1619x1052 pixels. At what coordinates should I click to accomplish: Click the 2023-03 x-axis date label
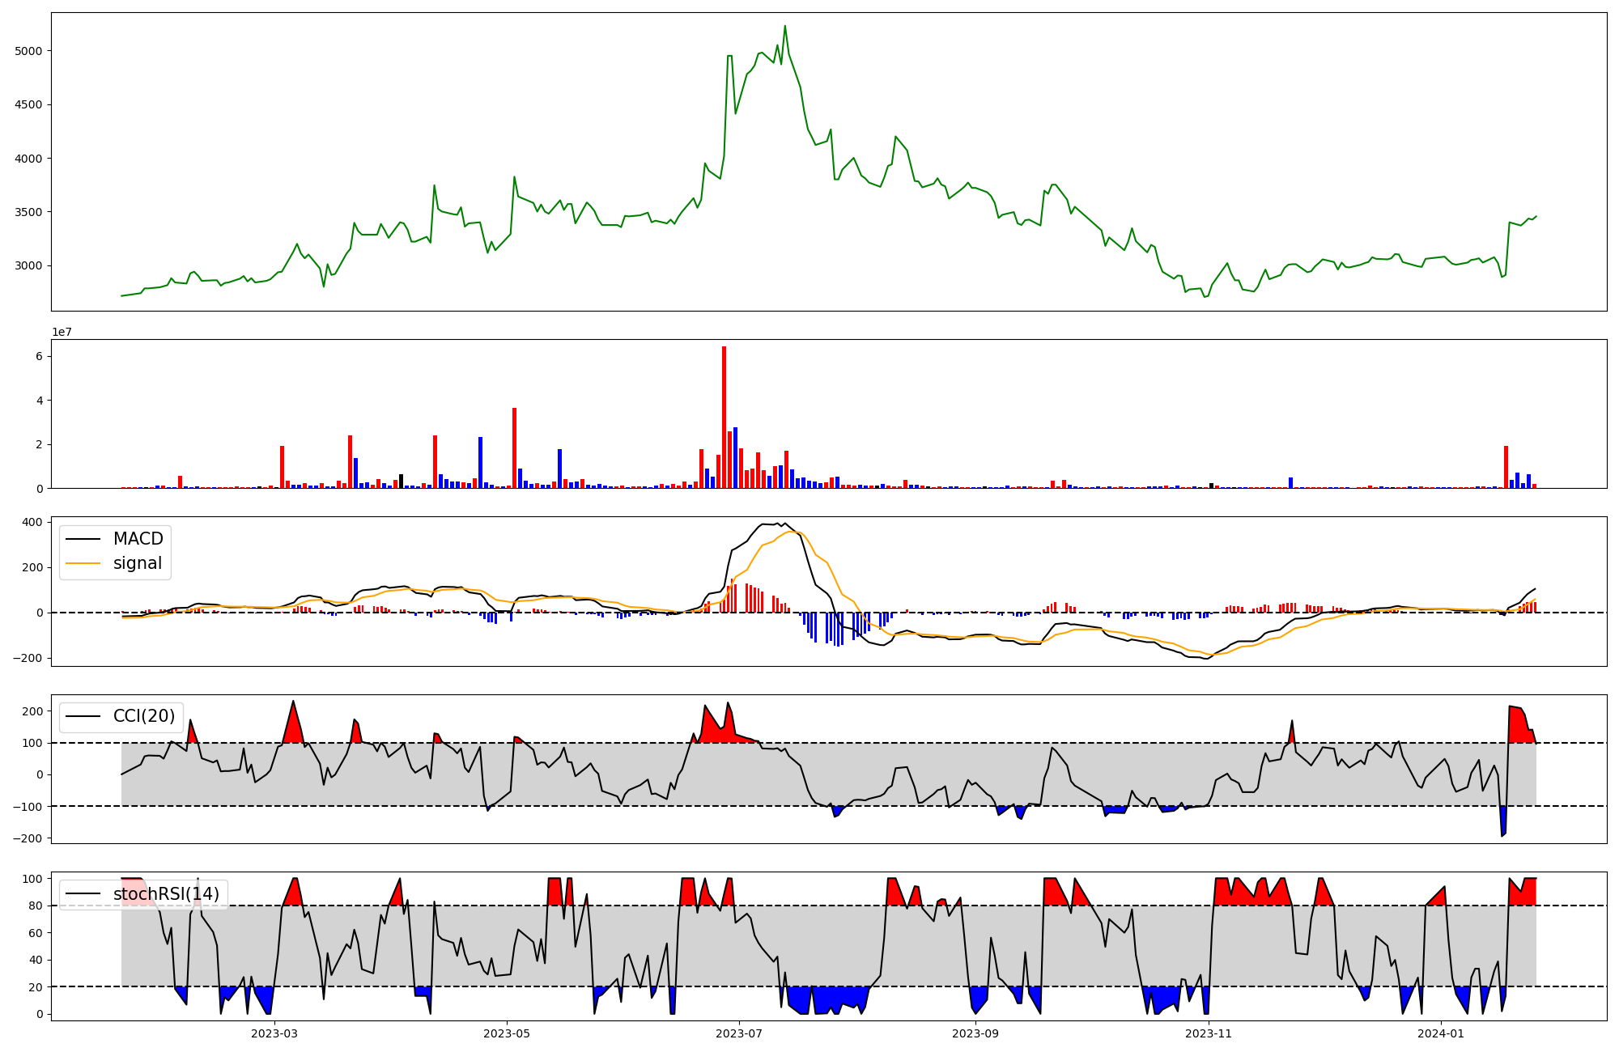(x=274, y=1033)
